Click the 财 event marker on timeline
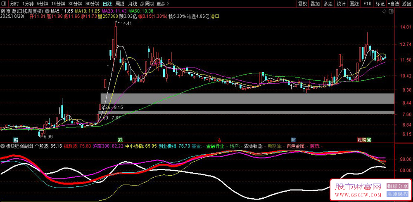 [x=293, y=140]
